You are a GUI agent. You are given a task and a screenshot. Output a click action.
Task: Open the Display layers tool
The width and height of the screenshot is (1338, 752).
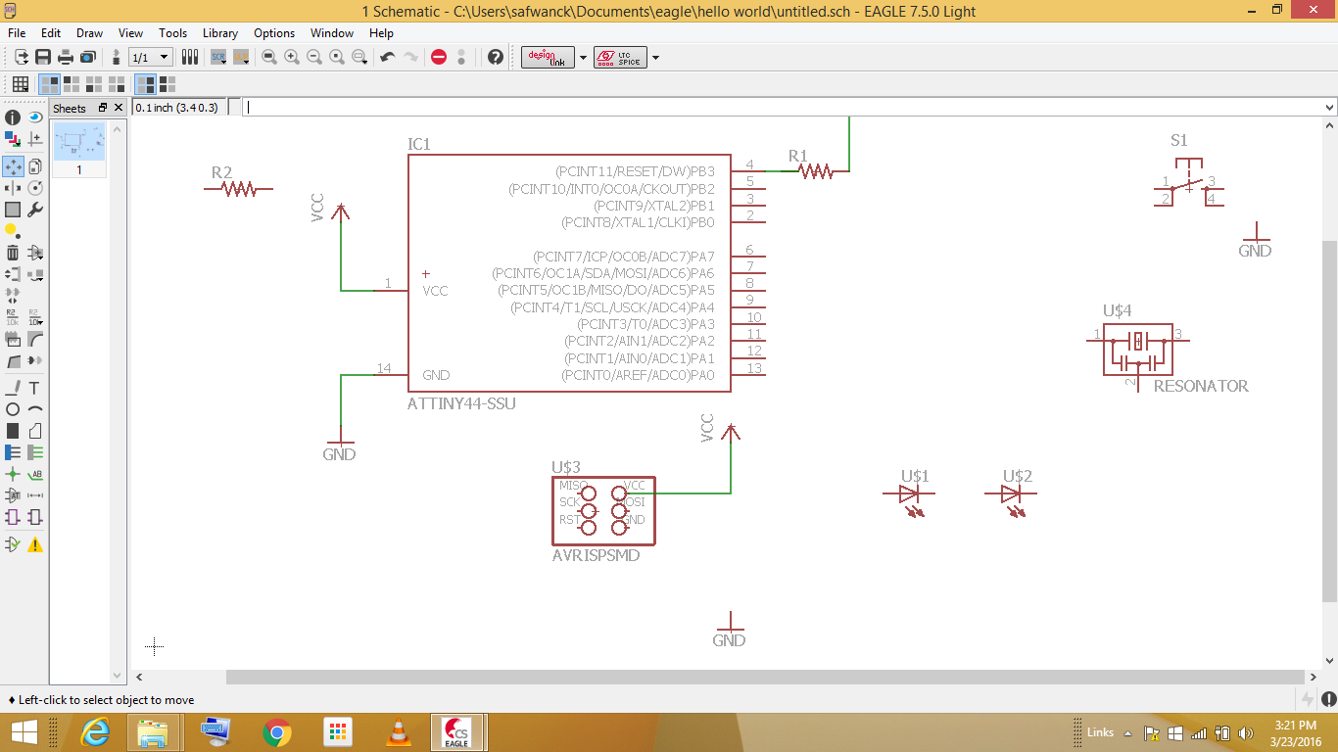click(13, 140)
